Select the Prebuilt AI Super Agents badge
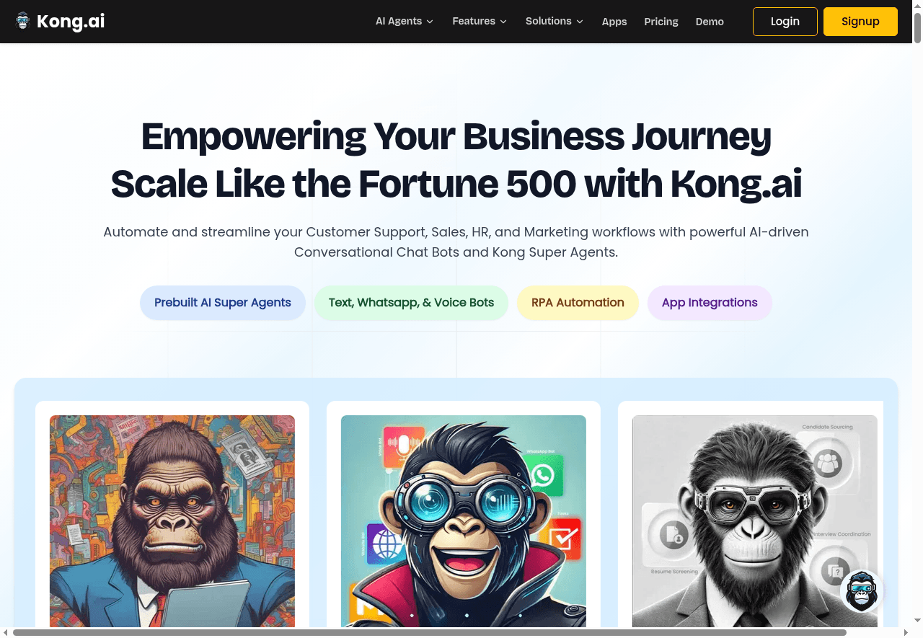The width and height of the screenshot is (923, 638). click(x=223, y=303)
